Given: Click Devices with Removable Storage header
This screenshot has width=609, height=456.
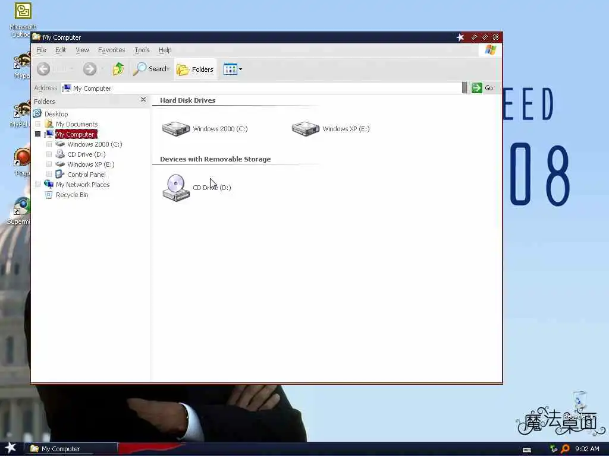Looking at the screenshot, I should point(215,159).
